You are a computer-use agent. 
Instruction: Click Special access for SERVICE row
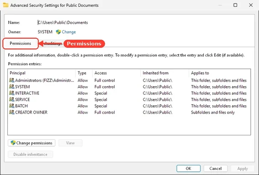click(x=101, y=100)
